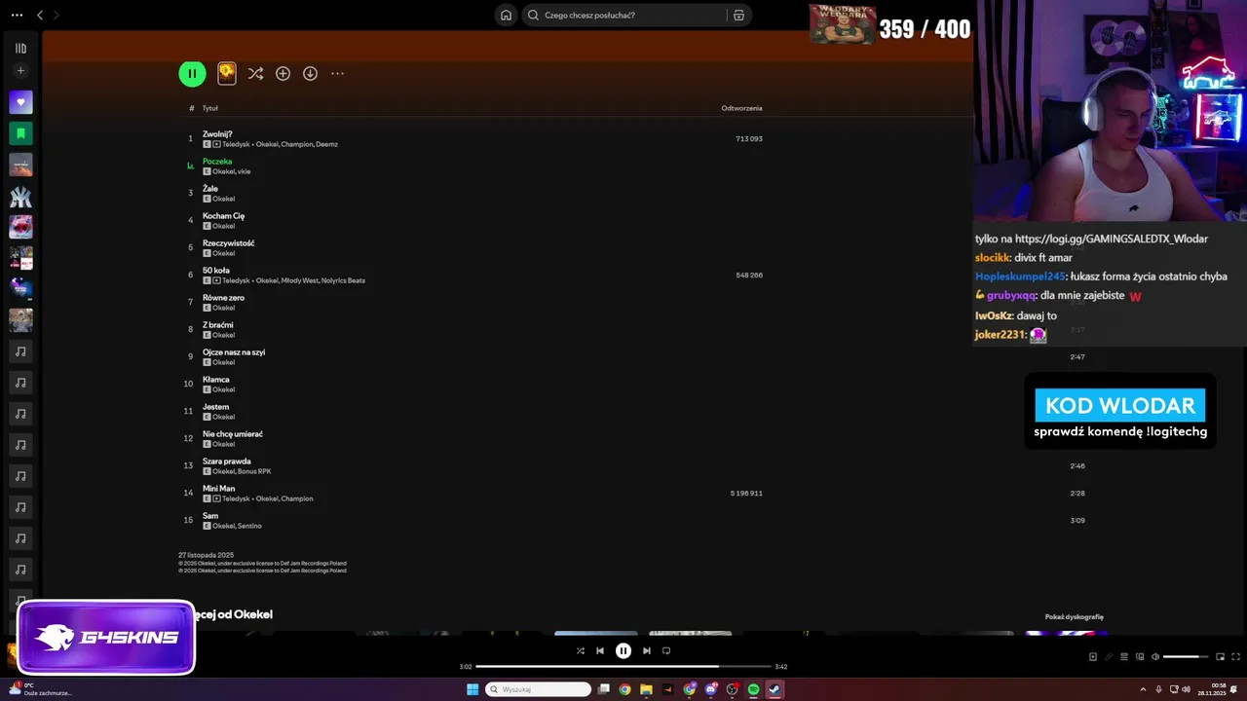Open File Explorer from the taskbar
1247x701 pixels.
tap(646, 689)
